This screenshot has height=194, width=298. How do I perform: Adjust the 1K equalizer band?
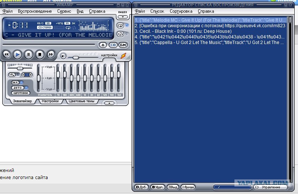85,78
